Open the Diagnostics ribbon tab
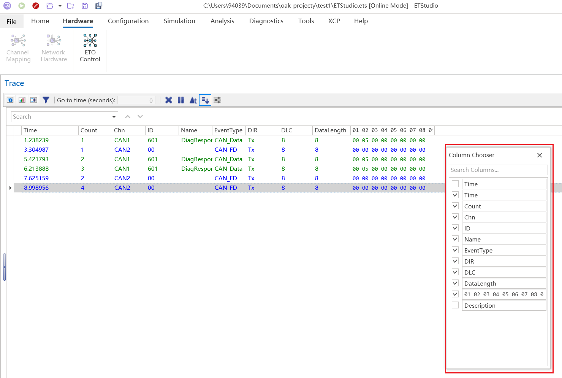Screen dimensions: 562x378 [x=266, y=21]
